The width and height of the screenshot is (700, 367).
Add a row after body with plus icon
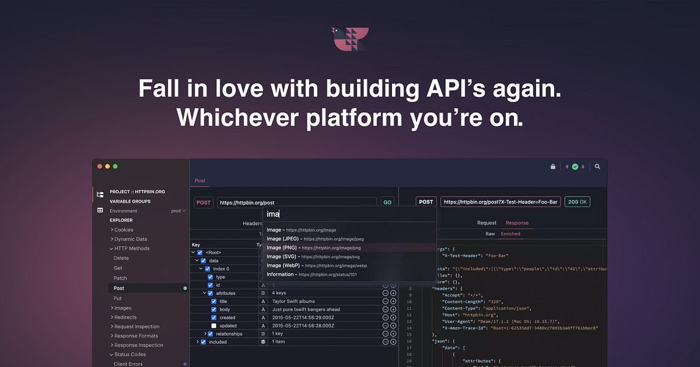click(x=393, y=310)
